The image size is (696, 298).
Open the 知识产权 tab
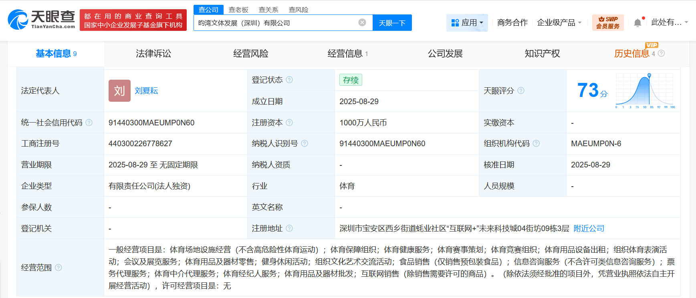tap(542, 54)
